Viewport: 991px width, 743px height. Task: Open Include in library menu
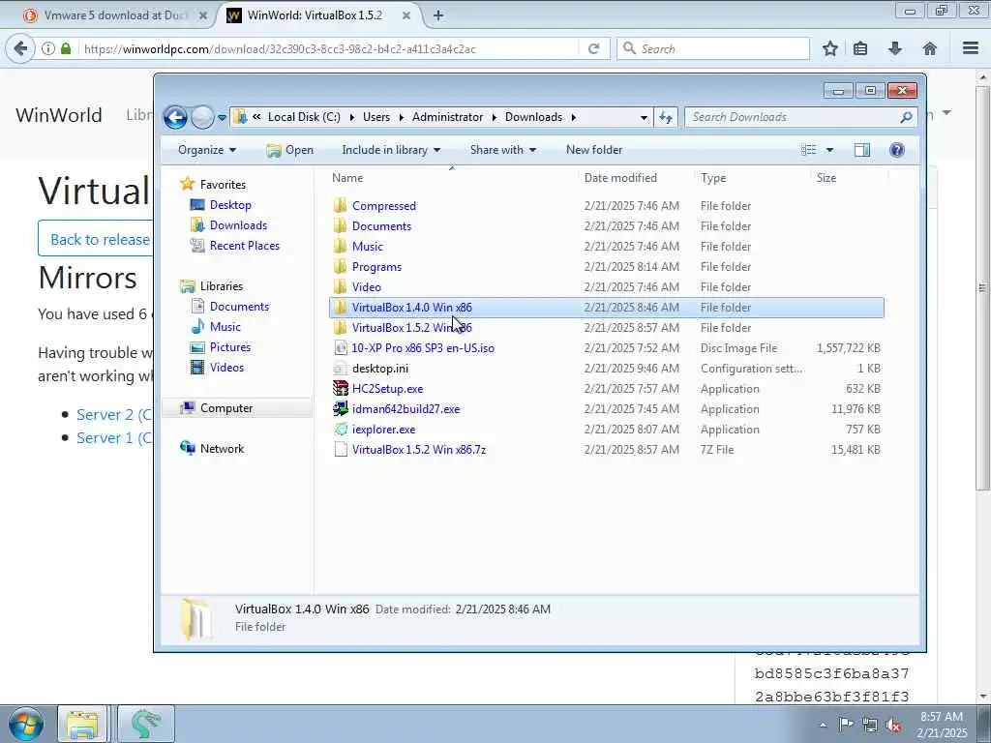point(391,150)
